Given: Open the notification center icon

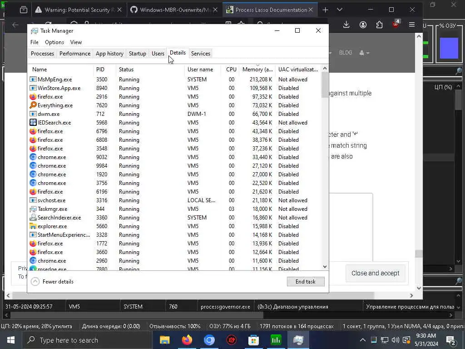Looking at the screenshot, I should (x=451, y=340).
